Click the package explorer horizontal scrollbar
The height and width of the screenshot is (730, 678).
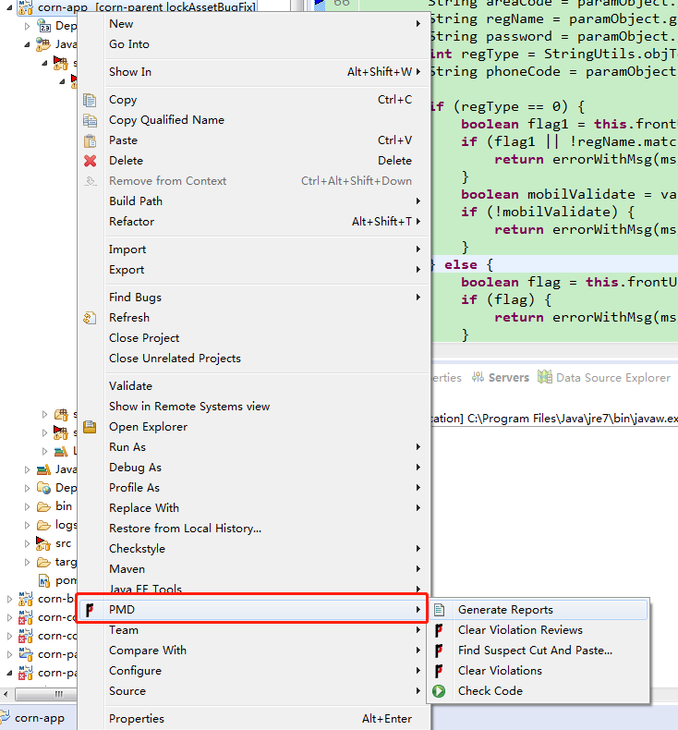[x=44, y=694]
